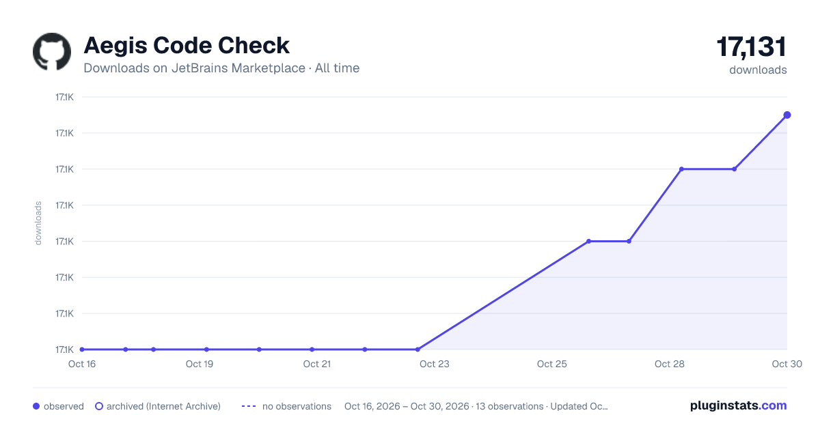Open the pluginstats.com link

[738, 405]
